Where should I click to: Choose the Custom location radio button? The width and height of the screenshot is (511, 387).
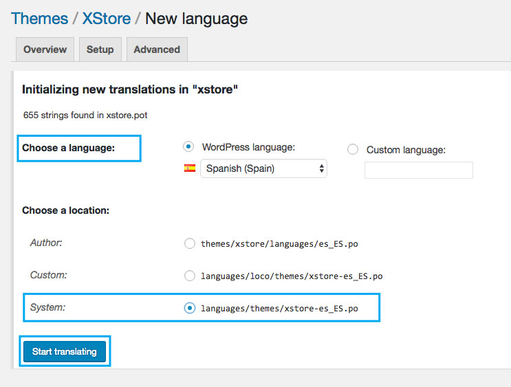pyautogui.click(x=190, y=276)
